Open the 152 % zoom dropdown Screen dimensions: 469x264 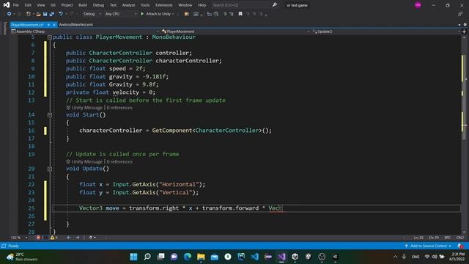[x=19, y=238]
